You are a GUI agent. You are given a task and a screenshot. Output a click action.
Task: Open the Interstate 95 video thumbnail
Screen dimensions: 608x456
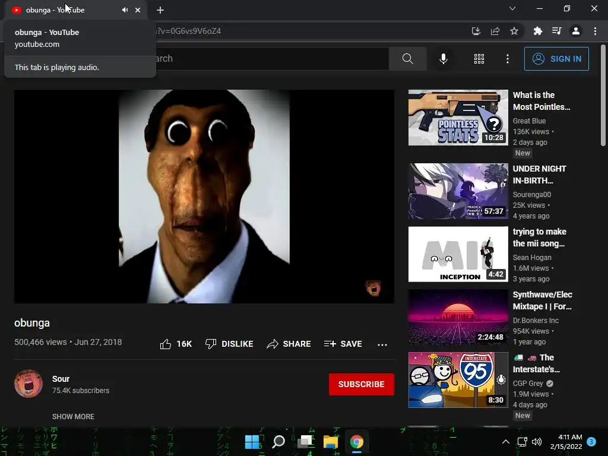pyautogui.click(x=458, y=380)
